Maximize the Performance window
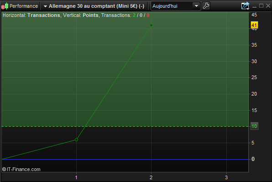Screen dimensions: 272x182 coord(261,6)
